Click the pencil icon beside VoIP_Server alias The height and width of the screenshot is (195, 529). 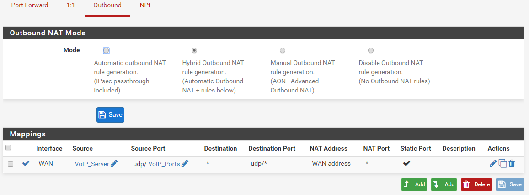(114, 163)
